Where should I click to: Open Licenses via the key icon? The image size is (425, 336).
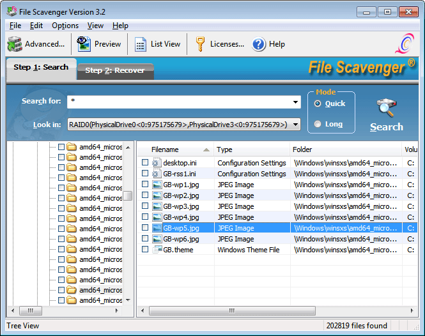[x=200, y=44]
